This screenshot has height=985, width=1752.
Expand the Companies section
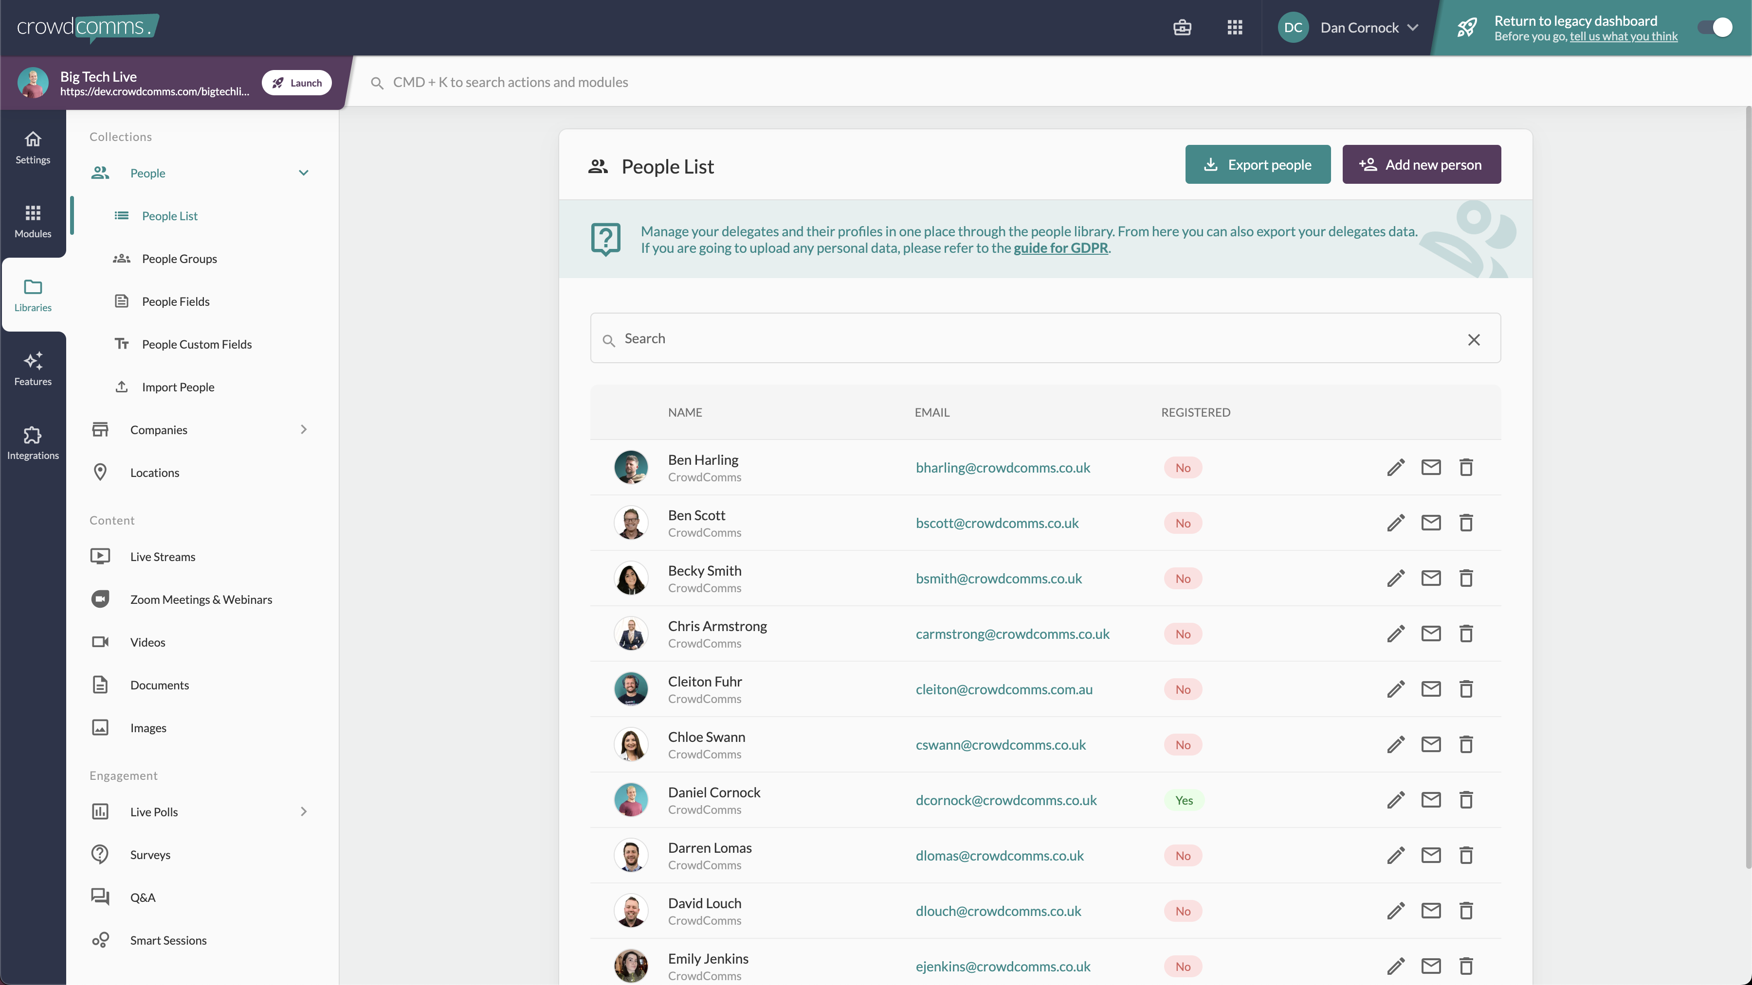(x=303, y=430)
